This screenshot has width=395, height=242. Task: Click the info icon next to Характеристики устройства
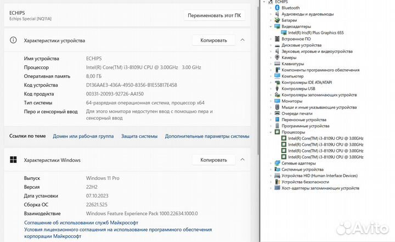pos(13,40)
